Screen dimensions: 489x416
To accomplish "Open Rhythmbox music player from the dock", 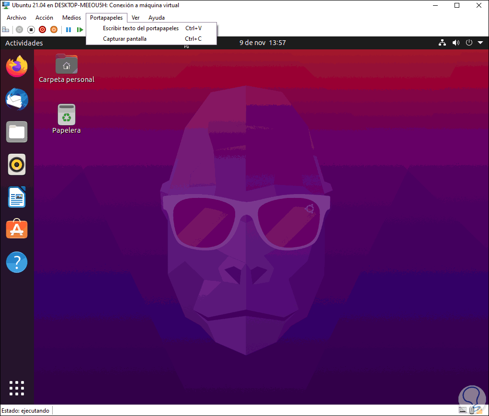I will [17, 164].
